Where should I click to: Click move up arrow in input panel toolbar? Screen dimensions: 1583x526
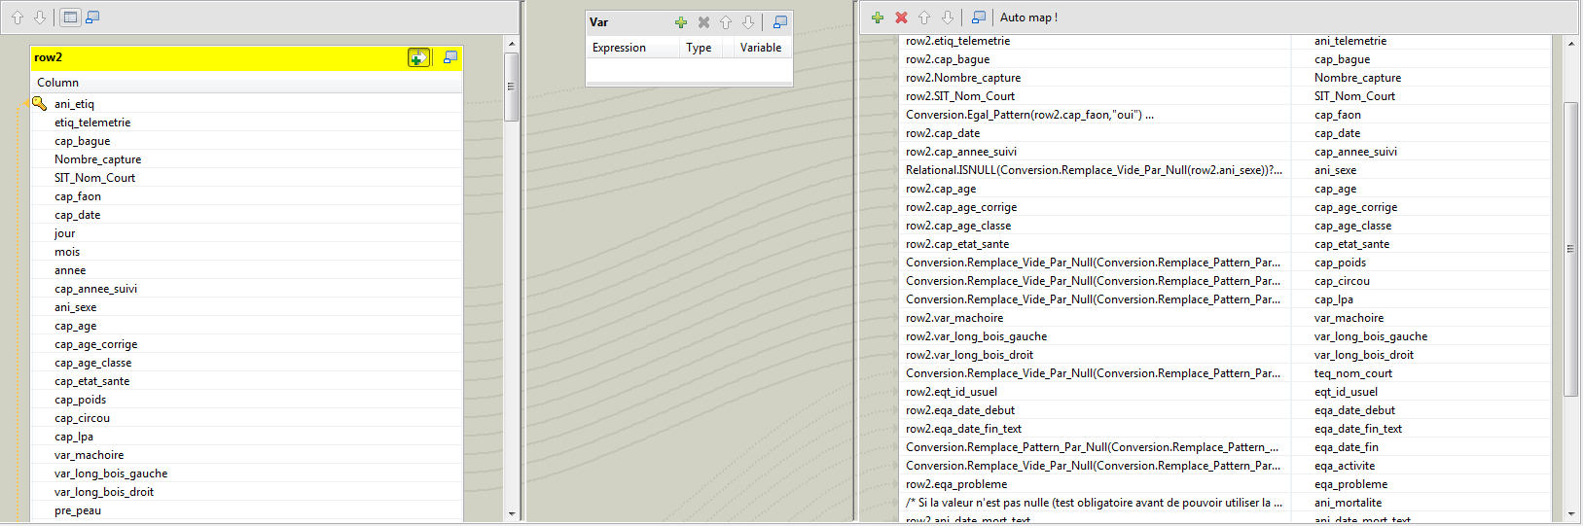pos(18,18)
